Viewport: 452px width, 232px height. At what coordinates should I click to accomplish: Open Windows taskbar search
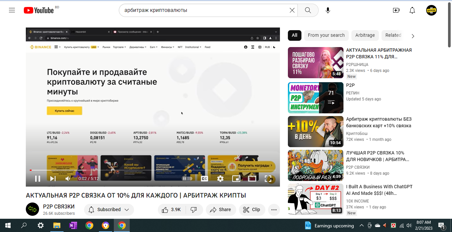point(24,225)
